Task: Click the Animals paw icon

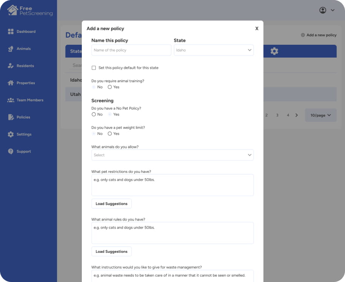Action: tap(11, 49)
